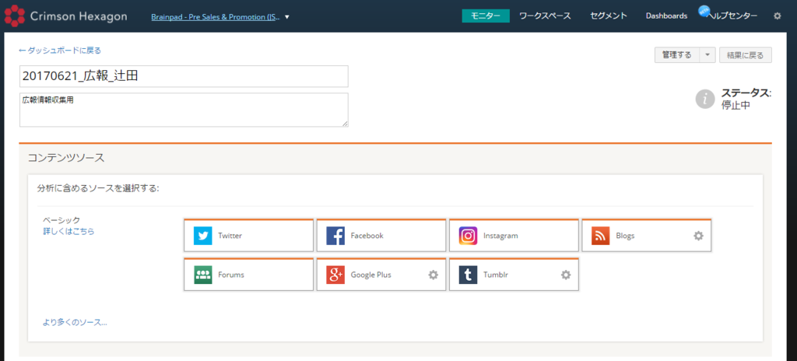Click the ベーシック label
797x361 pixels.
(61, 219)
